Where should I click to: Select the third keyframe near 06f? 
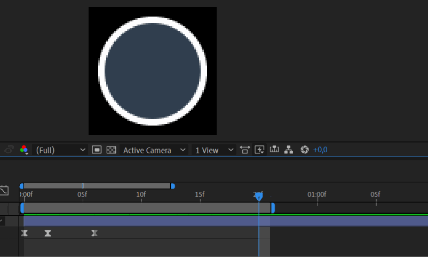pos(94,233)
